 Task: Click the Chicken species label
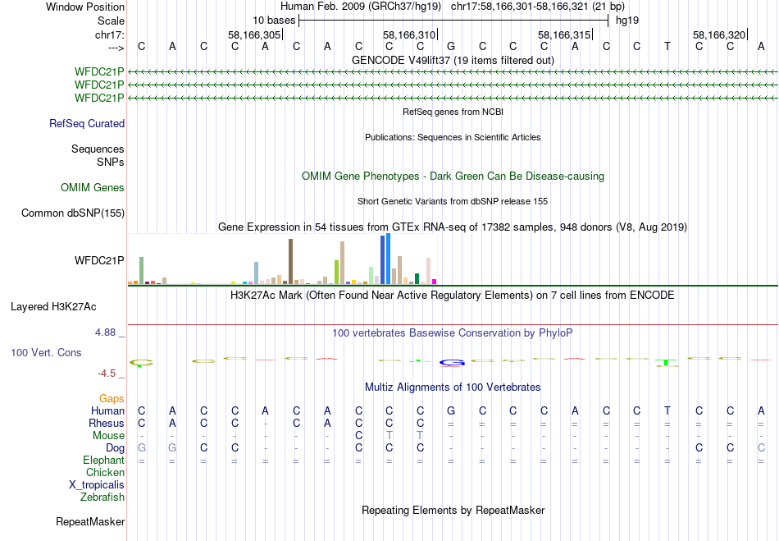[105, 472]
